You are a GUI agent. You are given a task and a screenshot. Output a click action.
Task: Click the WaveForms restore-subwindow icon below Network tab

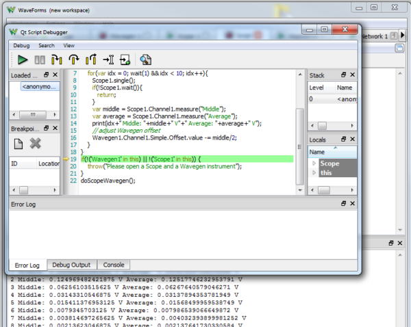click(x=399, y=48)
